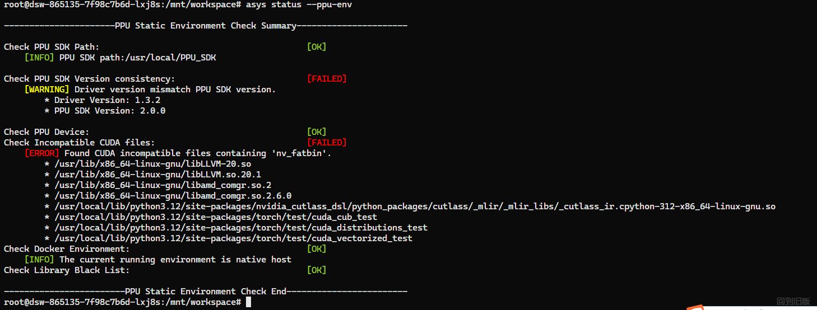The width and height of the screenshot is (817, 310).
Task: Click the green OK status for Library Black List
Action: 317,270
